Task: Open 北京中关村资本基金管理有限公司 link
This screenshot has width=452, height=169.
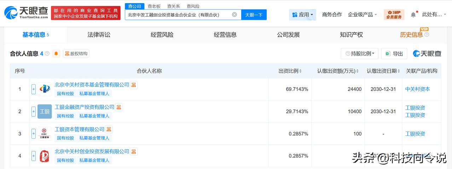Action: click(92, 85)
